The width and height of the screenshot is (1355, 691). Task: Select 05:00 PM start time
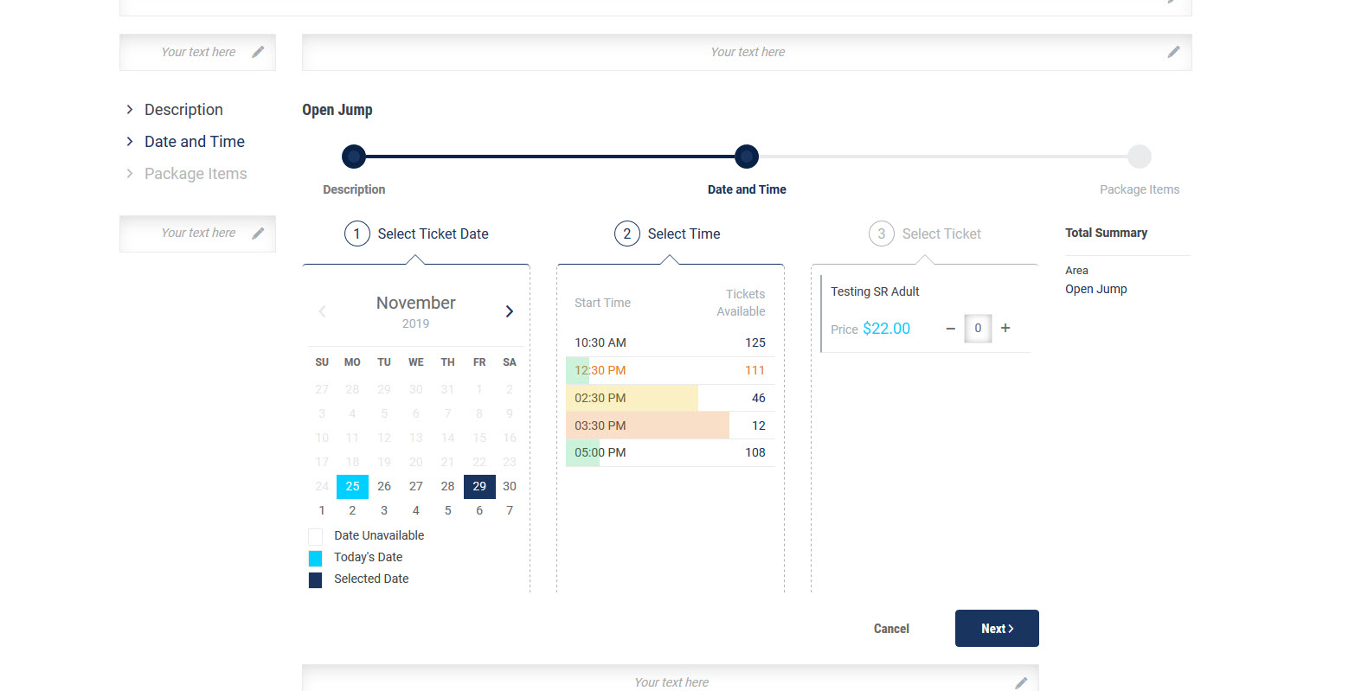click(x=671, y=452)
